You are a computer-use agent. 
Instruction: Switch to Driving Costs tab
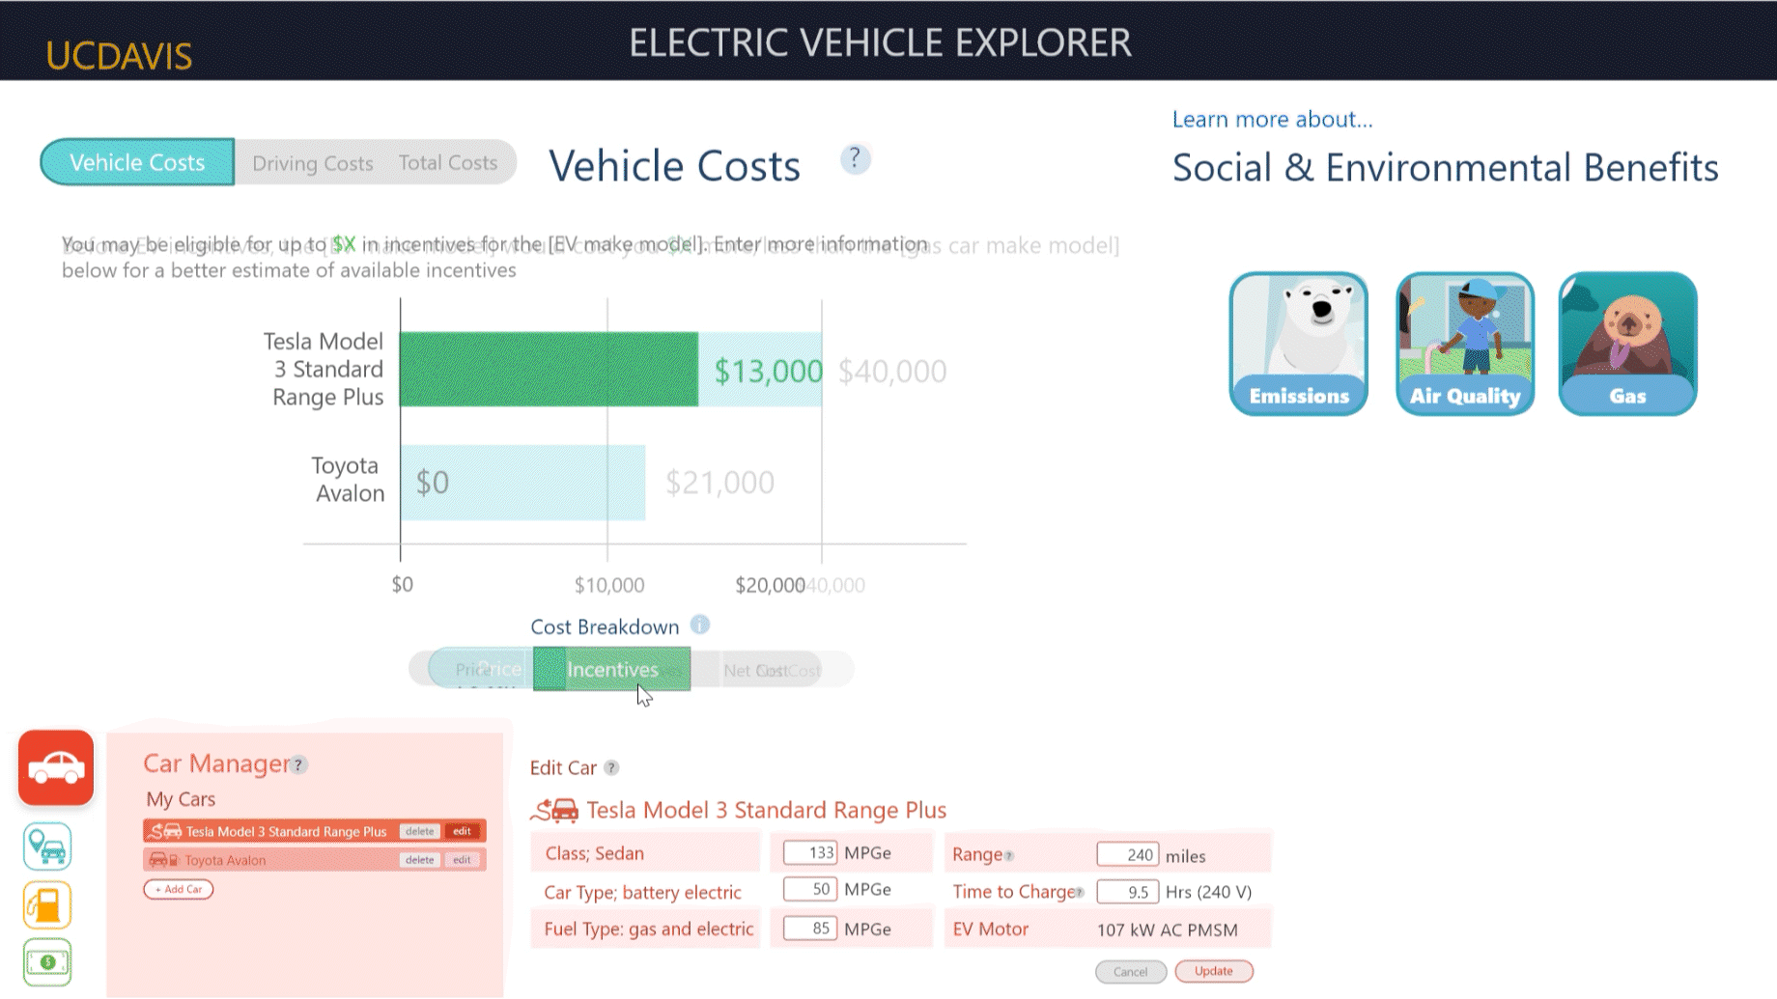point(312,163)
